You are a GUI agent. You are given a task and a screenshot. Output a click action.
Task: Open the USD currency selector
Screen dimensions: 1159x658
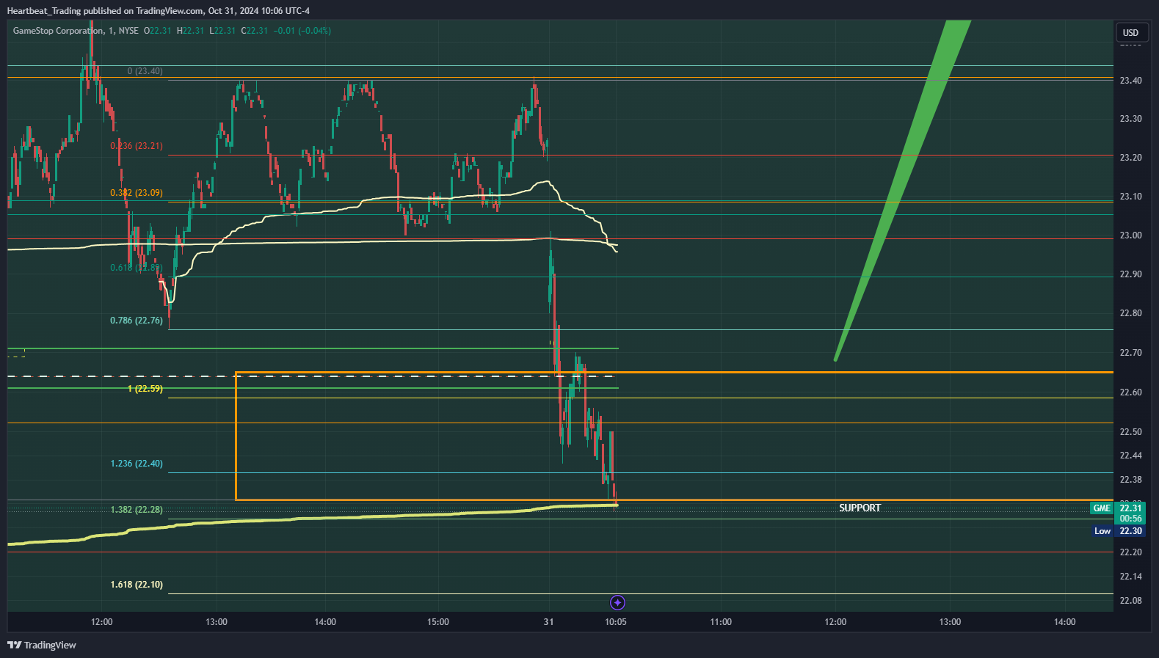click(x=1130, y=32)
